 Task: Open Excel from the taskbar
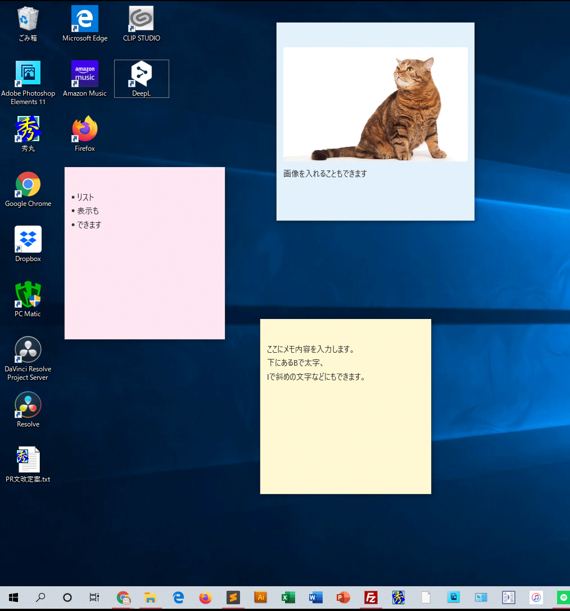click(288, 597)
